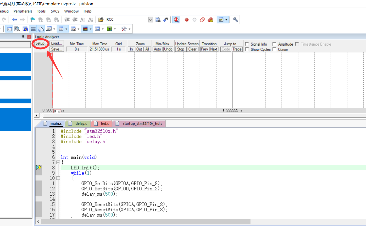Click the Zoom All button
This screenshot has height=226, width=366.
pyautogui.click(x=147, y=49)
